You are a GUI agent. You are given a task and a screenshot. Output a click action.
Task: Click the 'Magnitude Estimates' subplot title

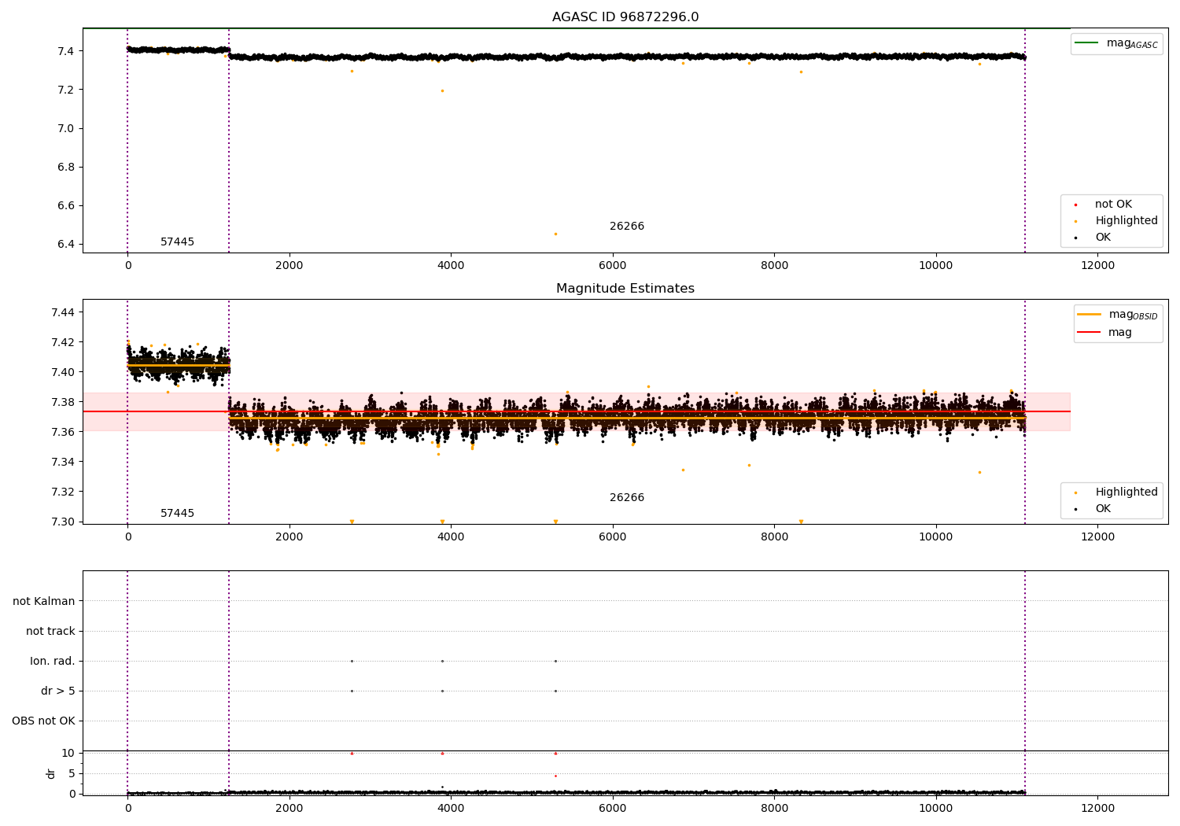[x=625, y=289]
